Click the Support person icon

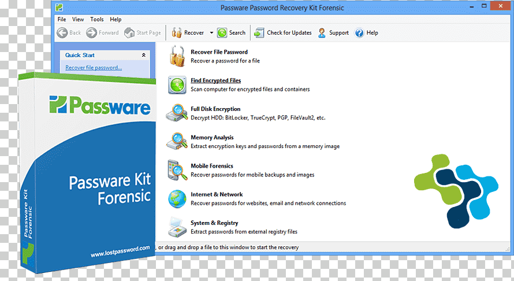pyautogui.click(x=322, y=33)
